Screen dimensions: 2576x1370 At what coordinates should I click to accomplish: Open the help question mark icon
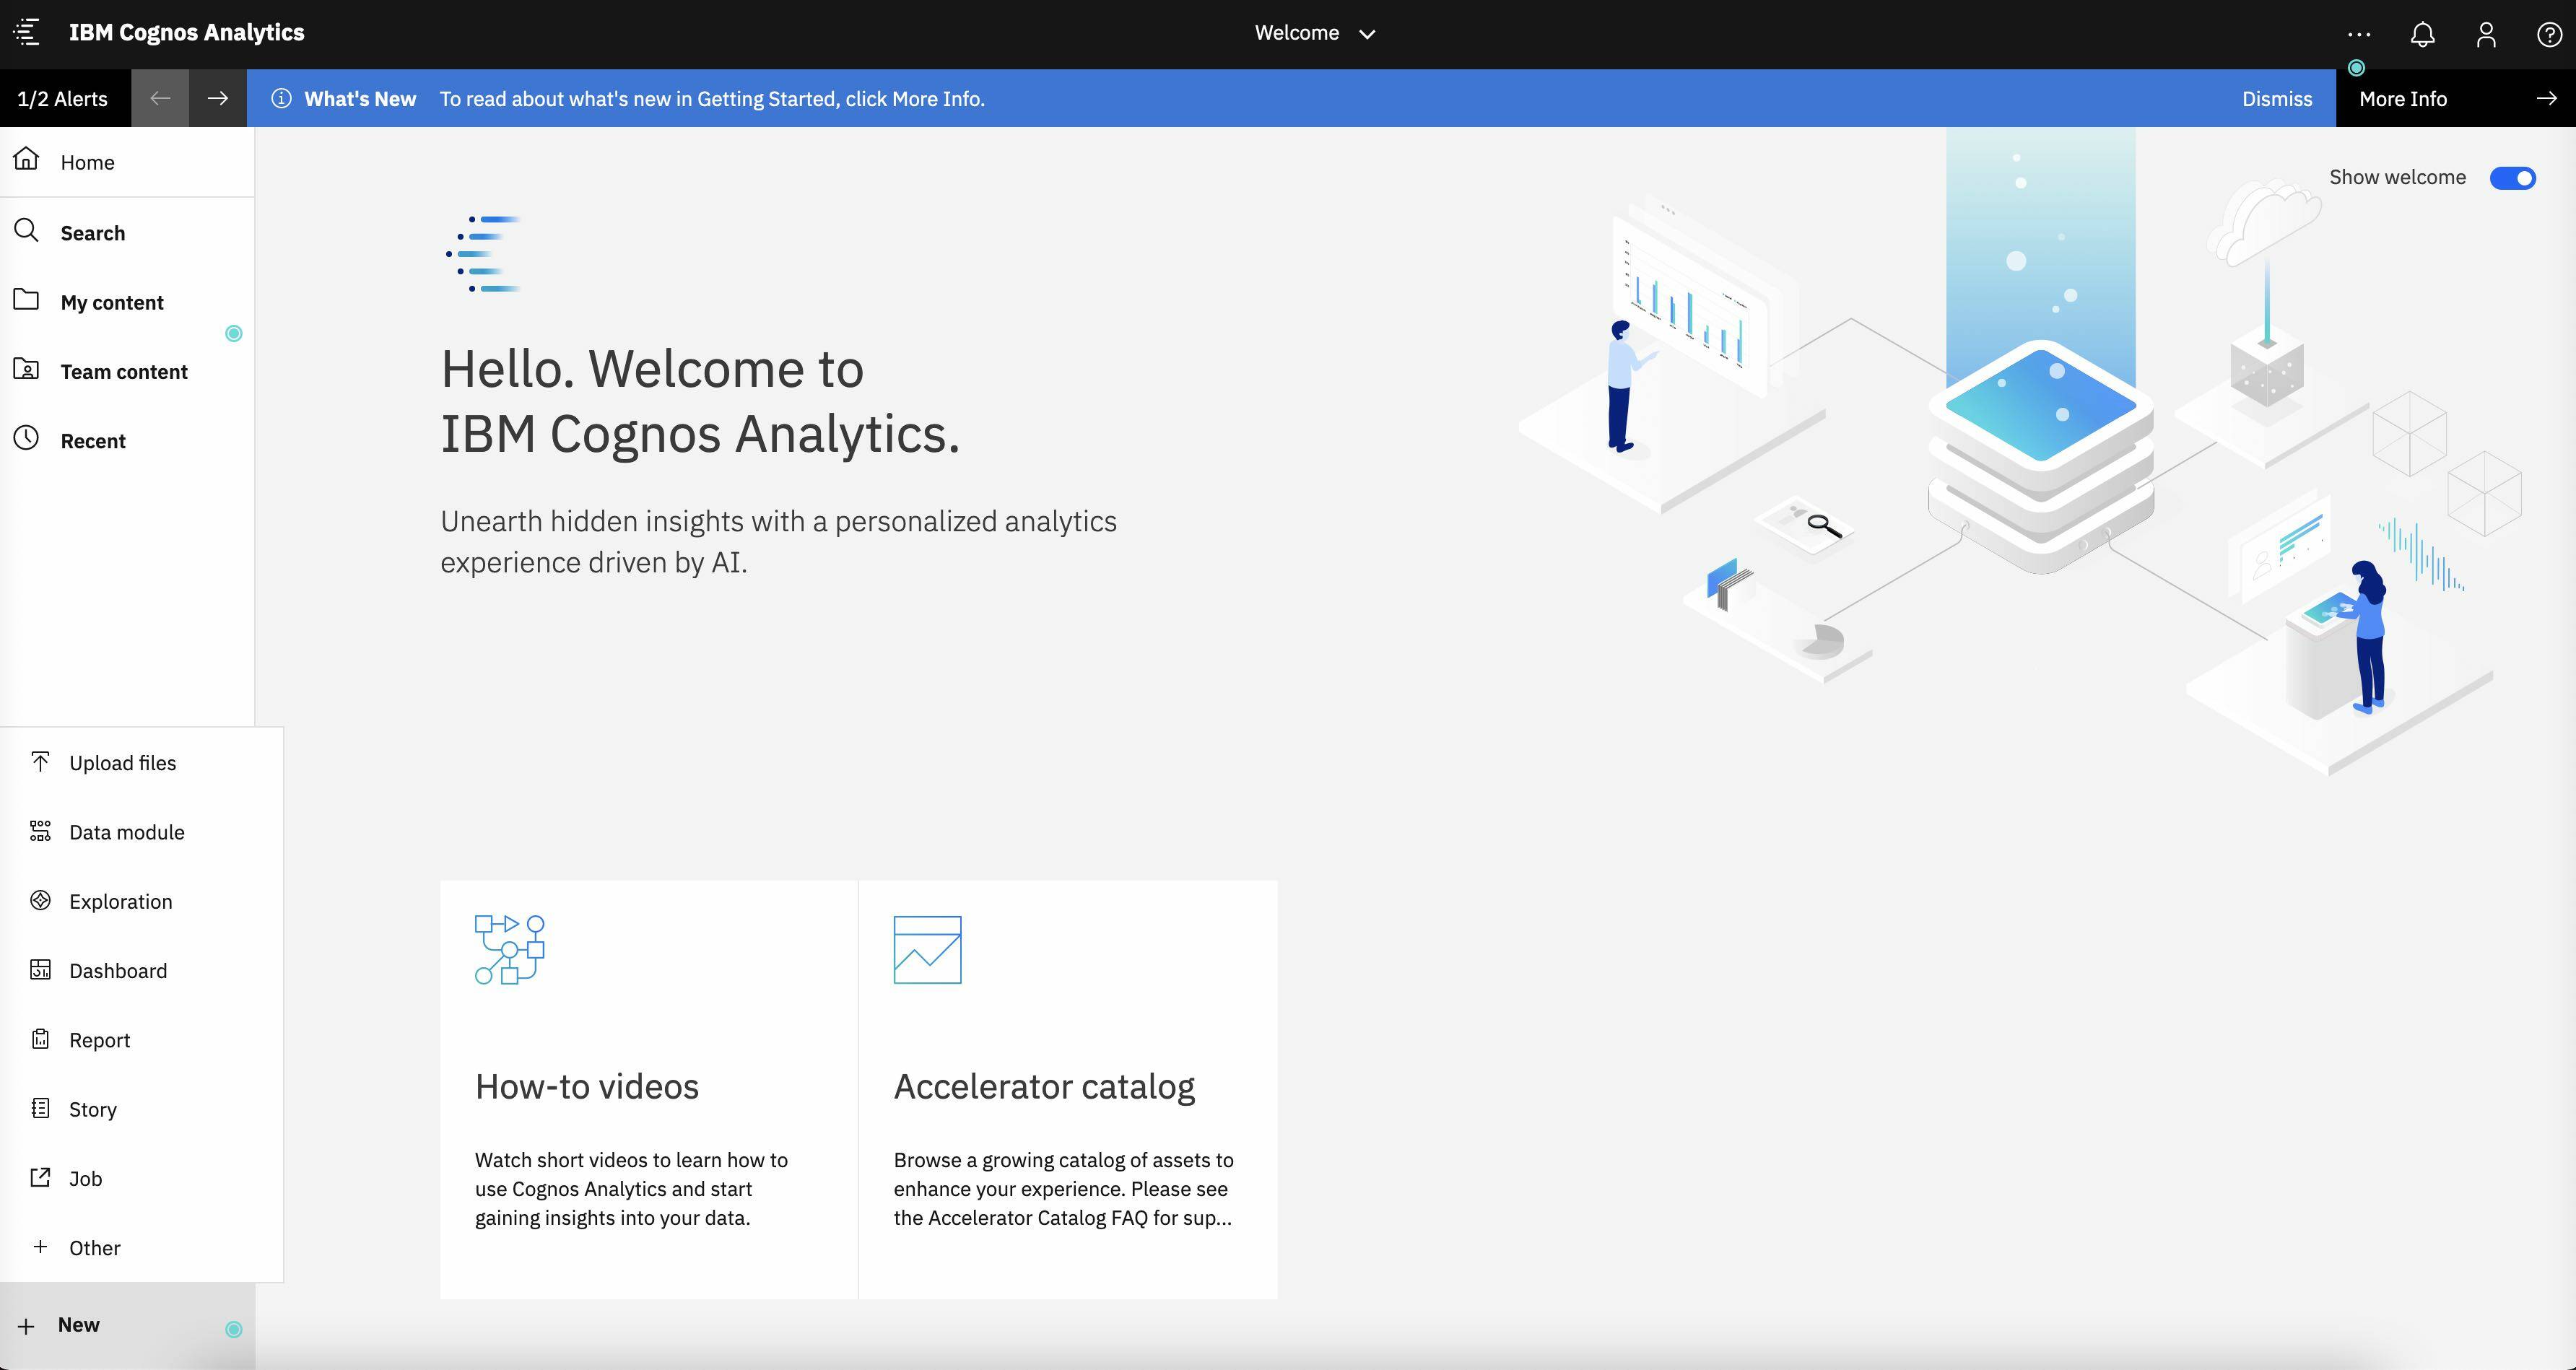tap(2549, 35)
